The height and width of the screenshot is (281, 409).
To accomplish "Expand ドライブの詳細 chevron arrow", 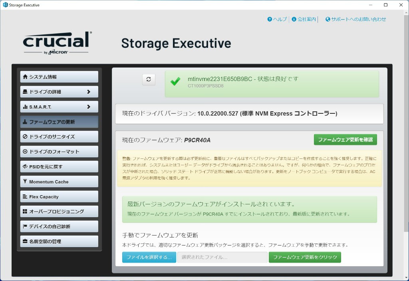I will click(89, 92).
